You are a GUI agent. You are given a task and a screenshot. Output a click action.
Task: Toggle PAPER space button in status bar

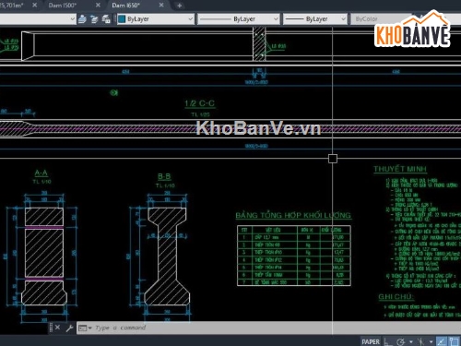click(371, 341)
